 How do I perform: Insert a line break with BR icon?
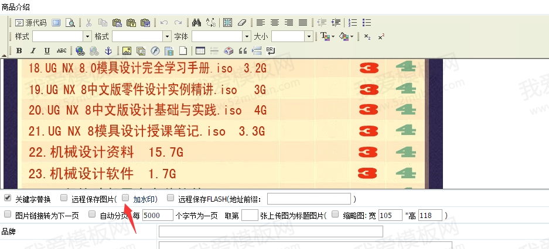point(271,51)
